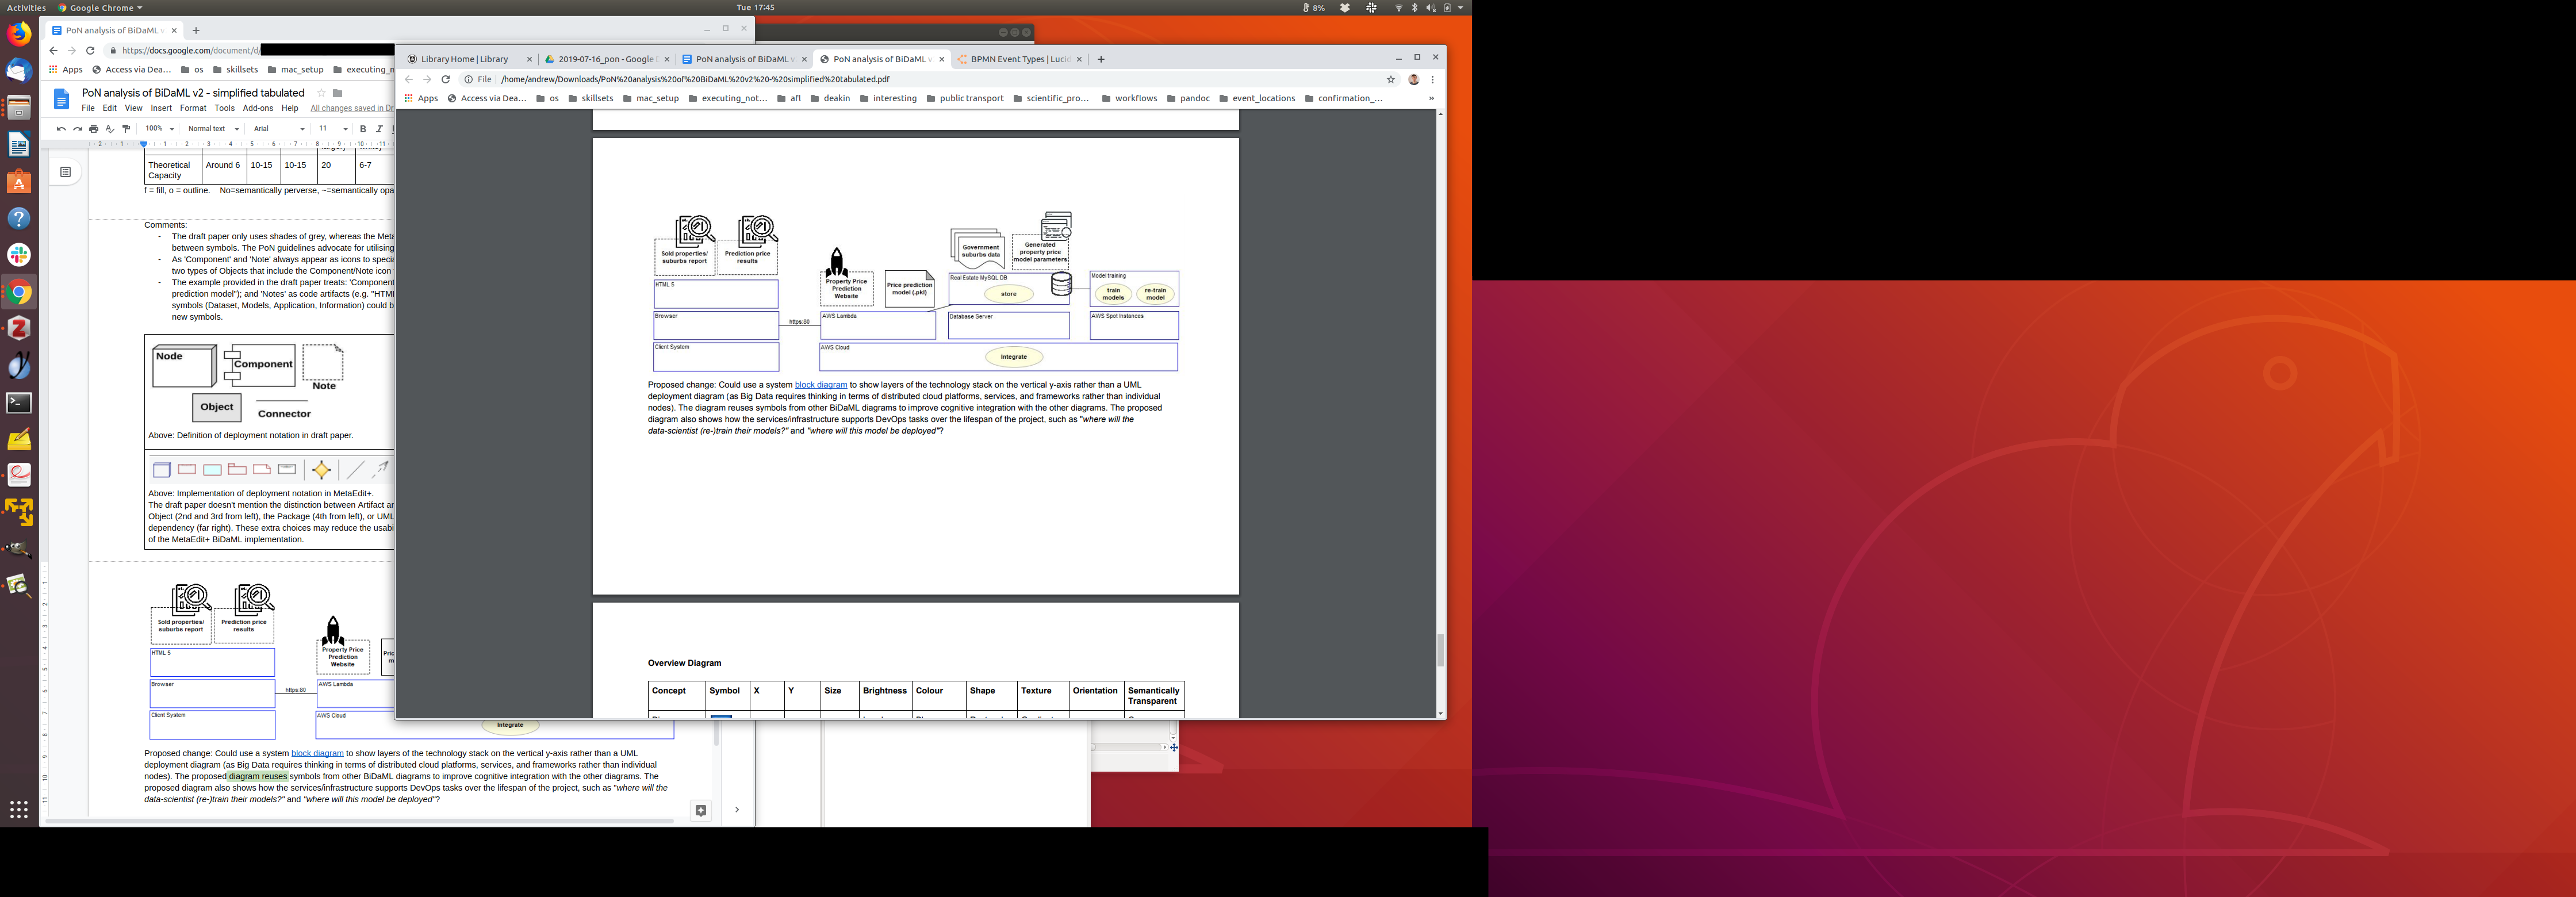The image size is (2576, 897).
Task: Open the Arial font dropdown
Action: pyautogui.click(x=278, y=129)
